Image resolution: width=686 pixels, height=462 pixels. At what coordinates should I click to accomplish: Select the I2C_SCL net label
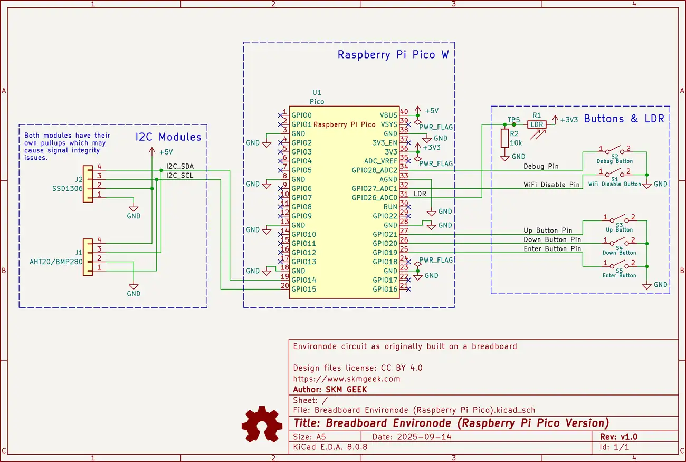point(179,176)
